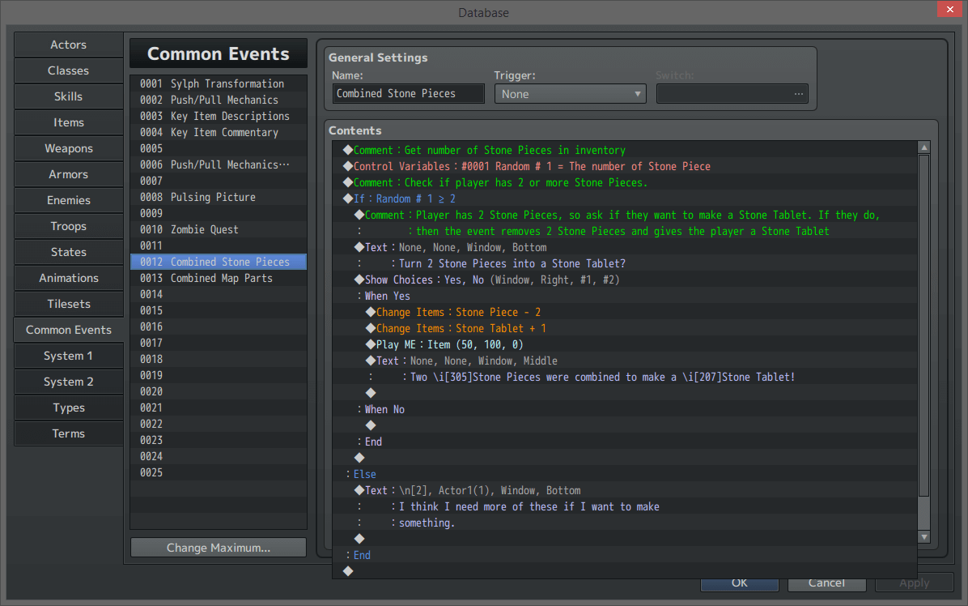
Task: Select event 0003 Key Item Descriptions
Action: click(219, 116)
